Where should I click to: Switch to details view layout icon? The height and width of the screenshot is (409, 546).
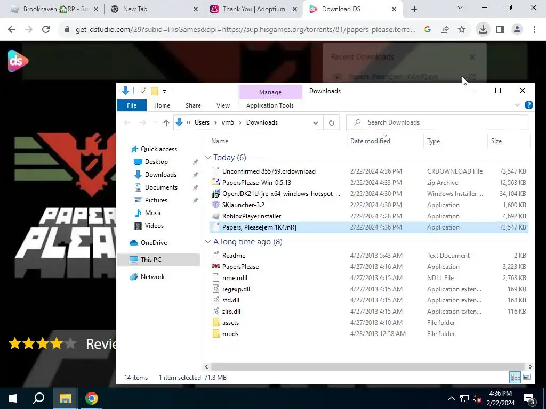click(x=516, y=377)
